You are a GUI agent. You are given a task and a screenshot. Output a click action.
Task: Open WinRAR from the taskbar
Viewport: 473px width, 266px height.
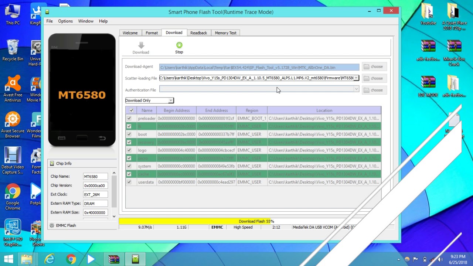point(114,259)
